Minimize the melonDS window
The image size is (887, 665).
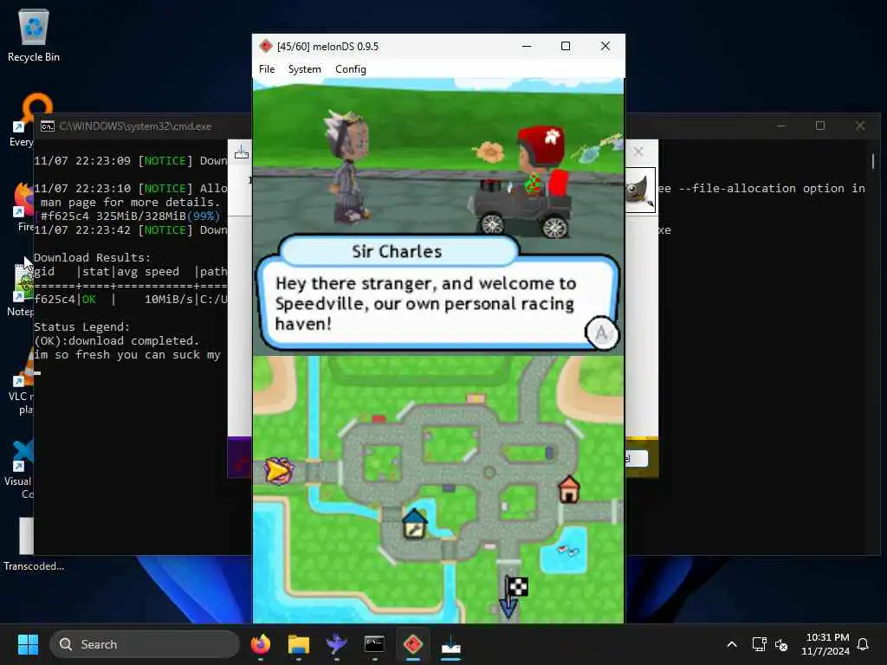526,46
